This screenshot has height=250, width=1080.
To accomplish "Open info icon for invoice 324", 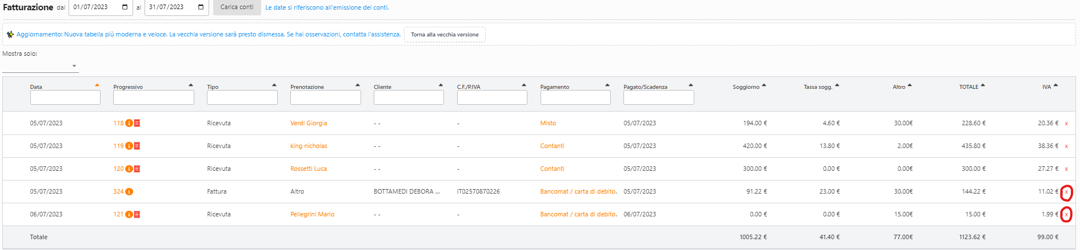I will click(129, 191).
